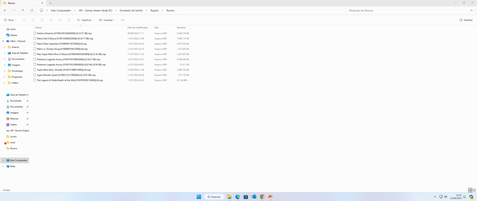Open the Novo dropdown

pos(10,20)
